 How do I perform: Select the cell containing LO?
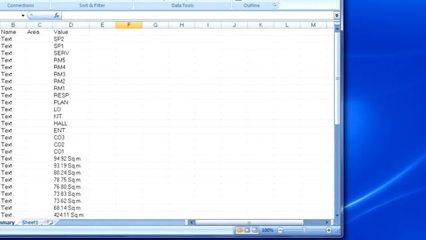click(71, 109)
